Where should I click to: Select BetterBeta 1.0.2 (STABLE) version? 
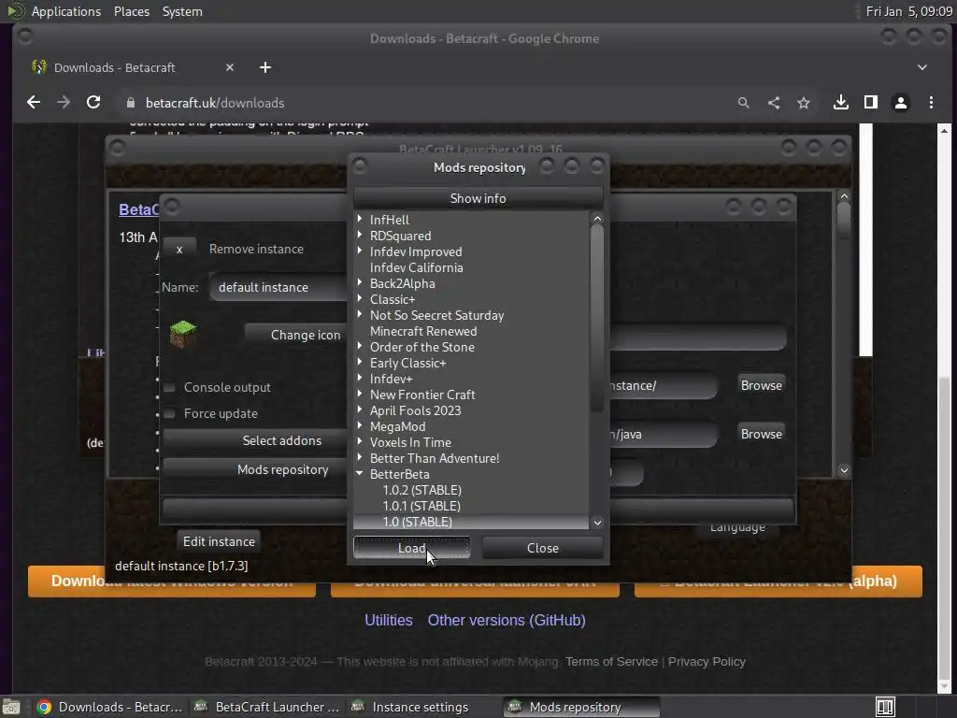click(421, 490)
